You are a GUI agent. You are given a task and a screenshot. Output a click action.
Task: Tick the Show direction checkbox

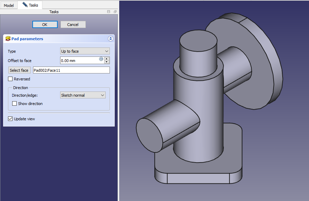point(14,104)
